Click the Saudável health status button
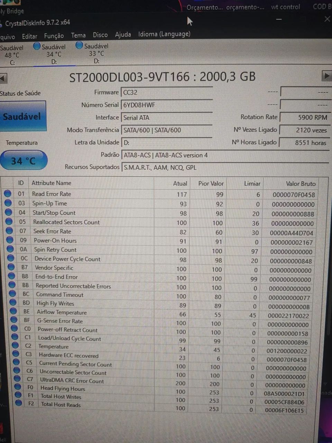This screenshot has height=443, width=332. [22, 116]
